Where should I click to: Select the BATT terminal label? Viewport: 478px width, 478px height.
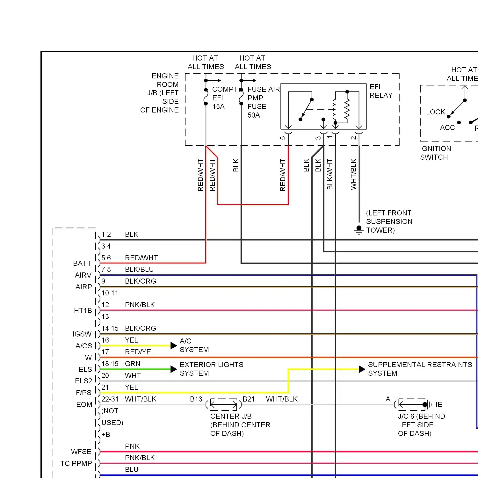[x=82, y=263]
